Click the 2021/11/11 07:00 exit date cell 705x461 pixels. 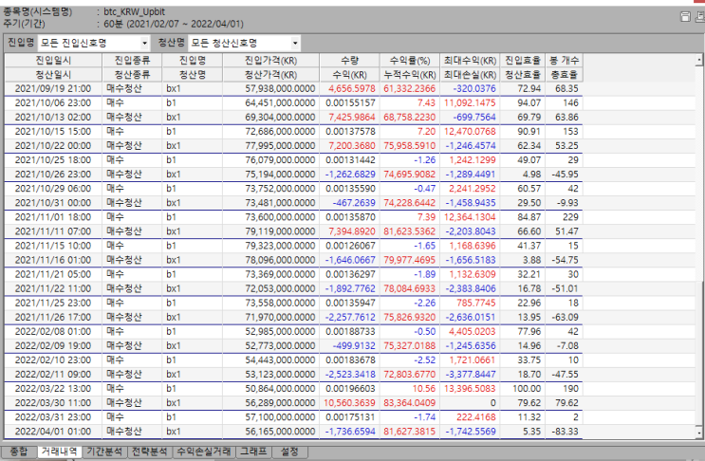click(53, 231)
